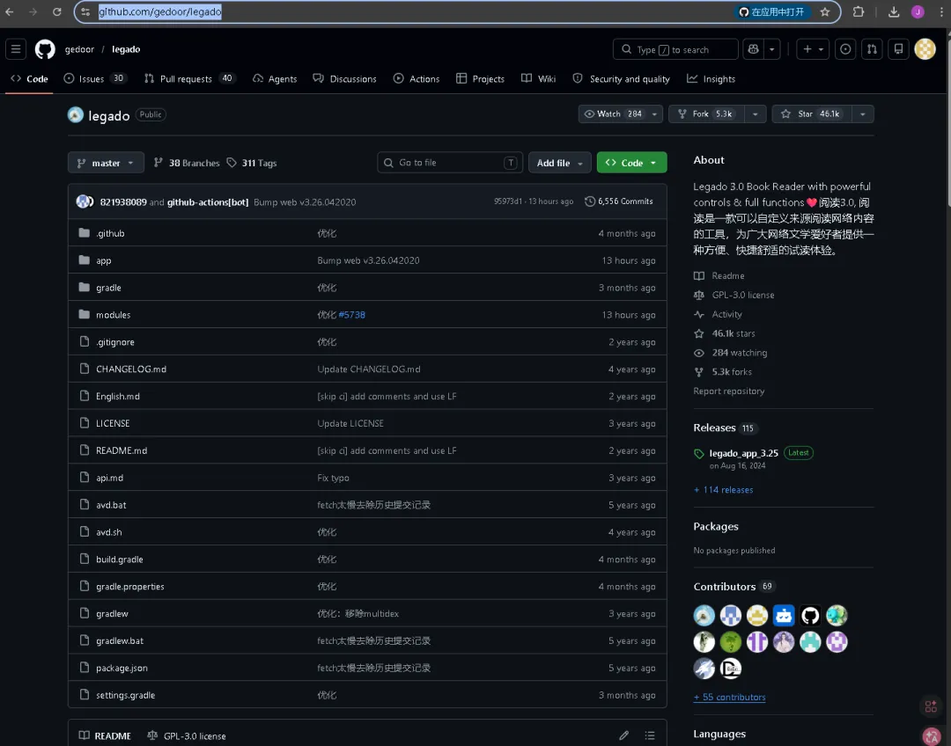Open Security and quality tab

click(621, 79)
